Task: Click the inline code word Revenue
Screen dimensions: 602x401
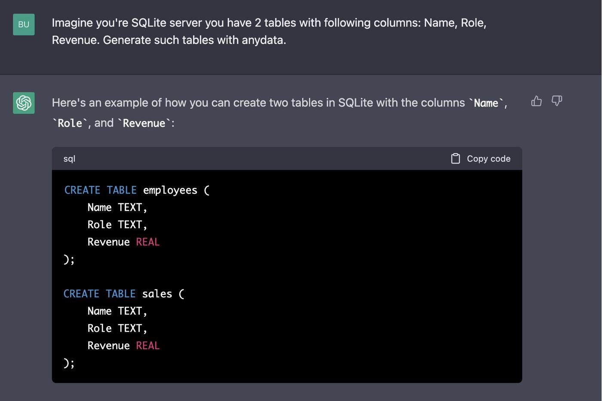Action: 144,123
